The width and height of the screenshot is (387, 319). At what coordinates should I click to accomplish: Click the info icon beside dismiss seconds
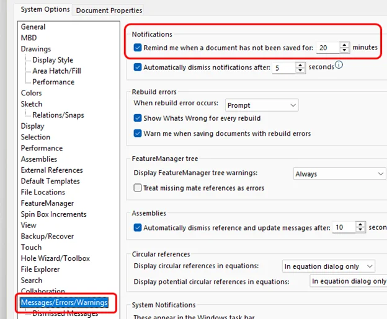click(339, 66)
